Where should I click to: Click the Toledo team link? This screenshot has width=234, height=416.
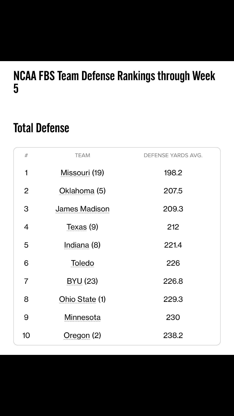point(82,263)
